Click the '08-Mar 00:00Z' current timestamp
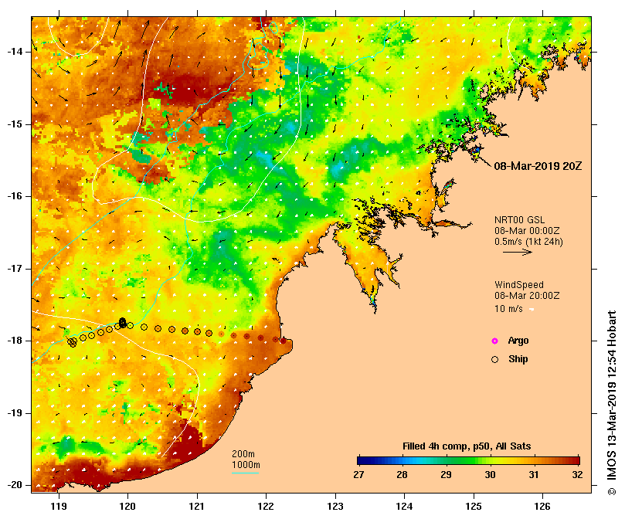Screen dimensions: 625x519 (527, 231)
